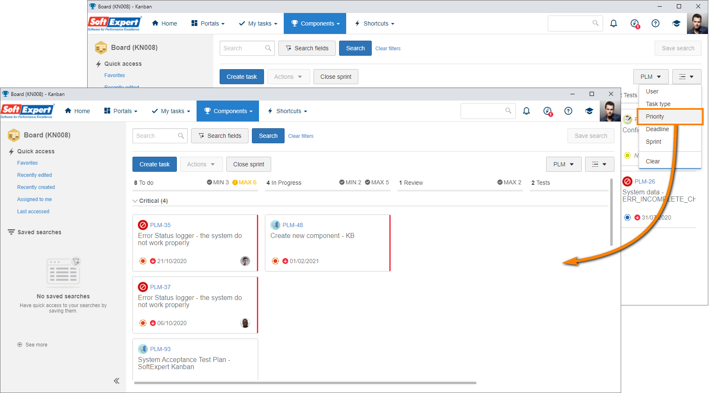This screenshot has height=393, width=715.
Task: Click the Saved searches filter icon
Action: point(11,232)
